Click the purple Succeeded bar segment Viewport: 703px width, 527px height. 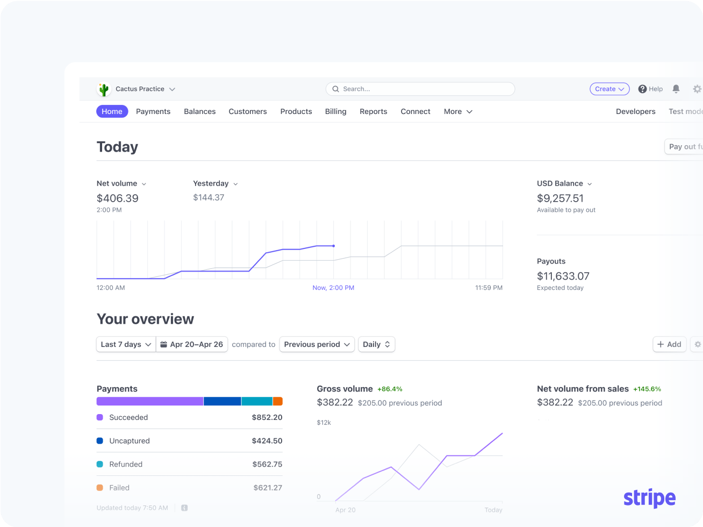pyautogui.click(x=150, y=401)
